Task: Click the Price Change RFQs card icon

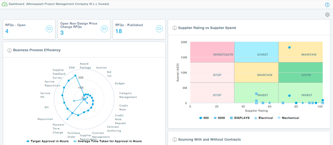Action: point(104,29)
